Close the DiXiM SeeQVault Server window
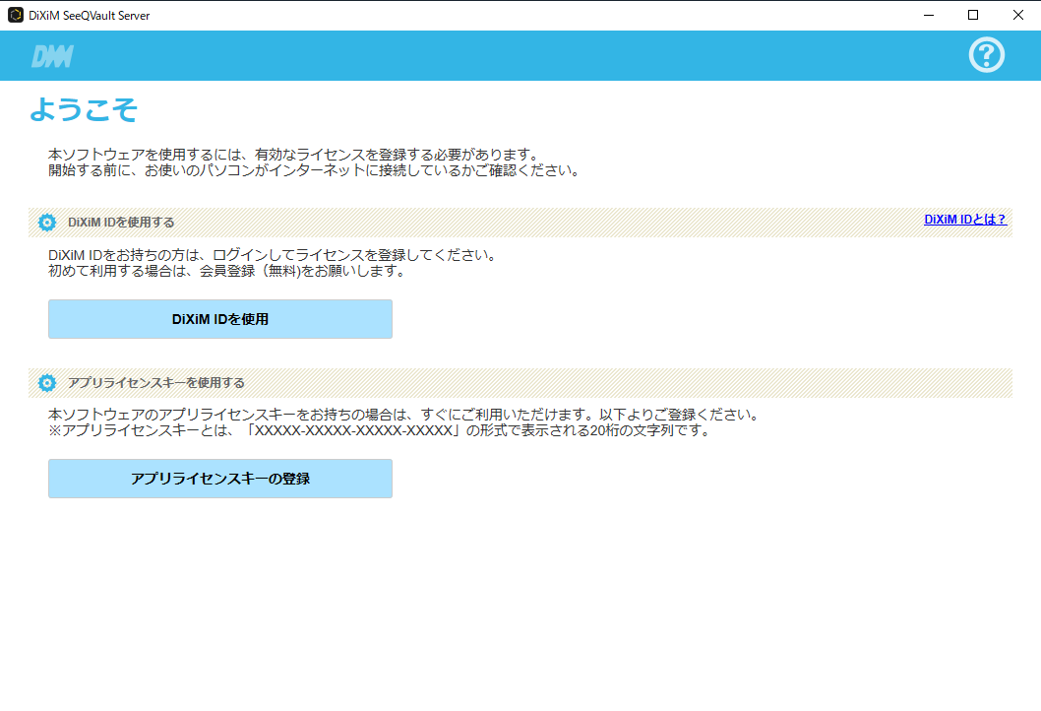The height and width of the screenshot is (711, 1041). click(x=1017, y=15)
